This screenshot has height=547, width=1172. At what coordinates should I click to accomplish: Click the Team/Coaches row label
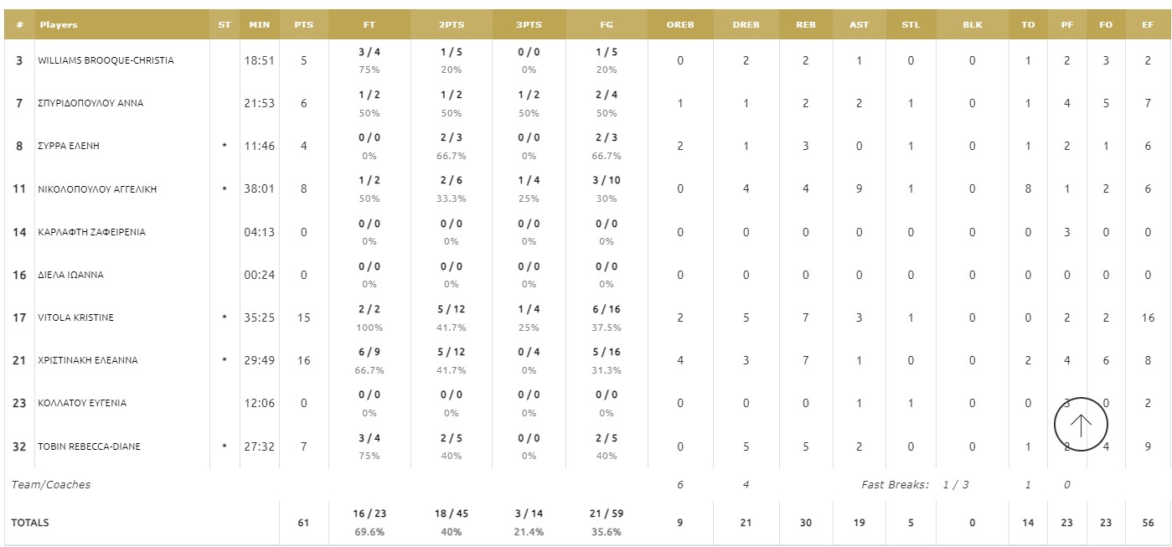point(51,485)
